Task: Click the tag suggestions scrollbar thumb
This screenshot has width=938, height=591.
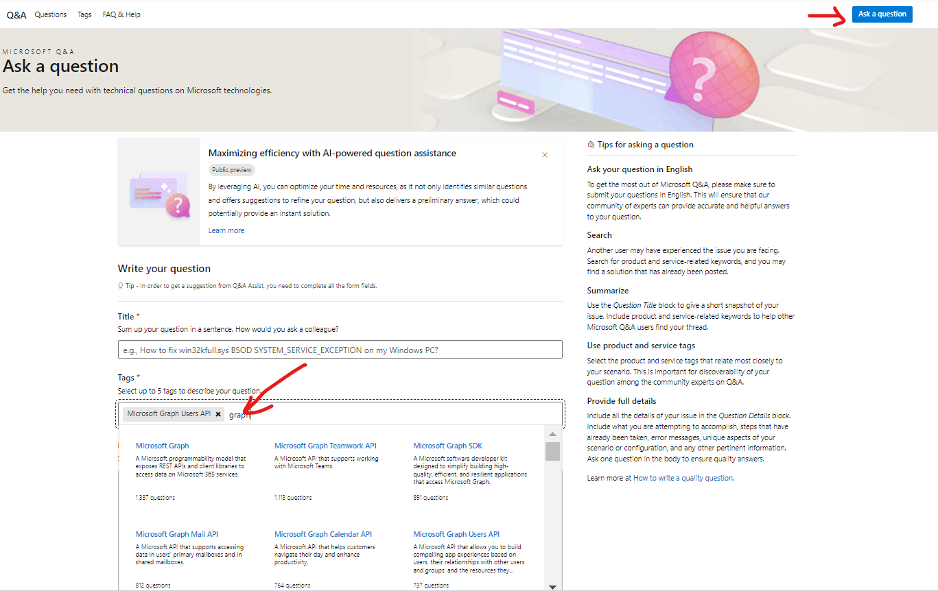Action: [552, 451]
